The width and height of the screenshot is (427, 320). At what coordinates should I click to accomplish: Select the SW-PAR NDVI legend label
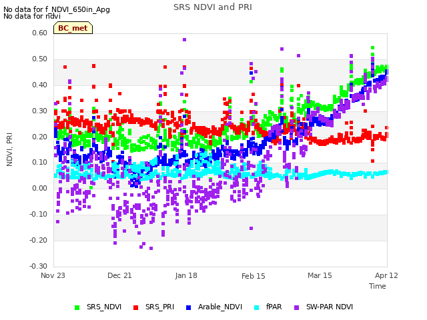(330, 307)
